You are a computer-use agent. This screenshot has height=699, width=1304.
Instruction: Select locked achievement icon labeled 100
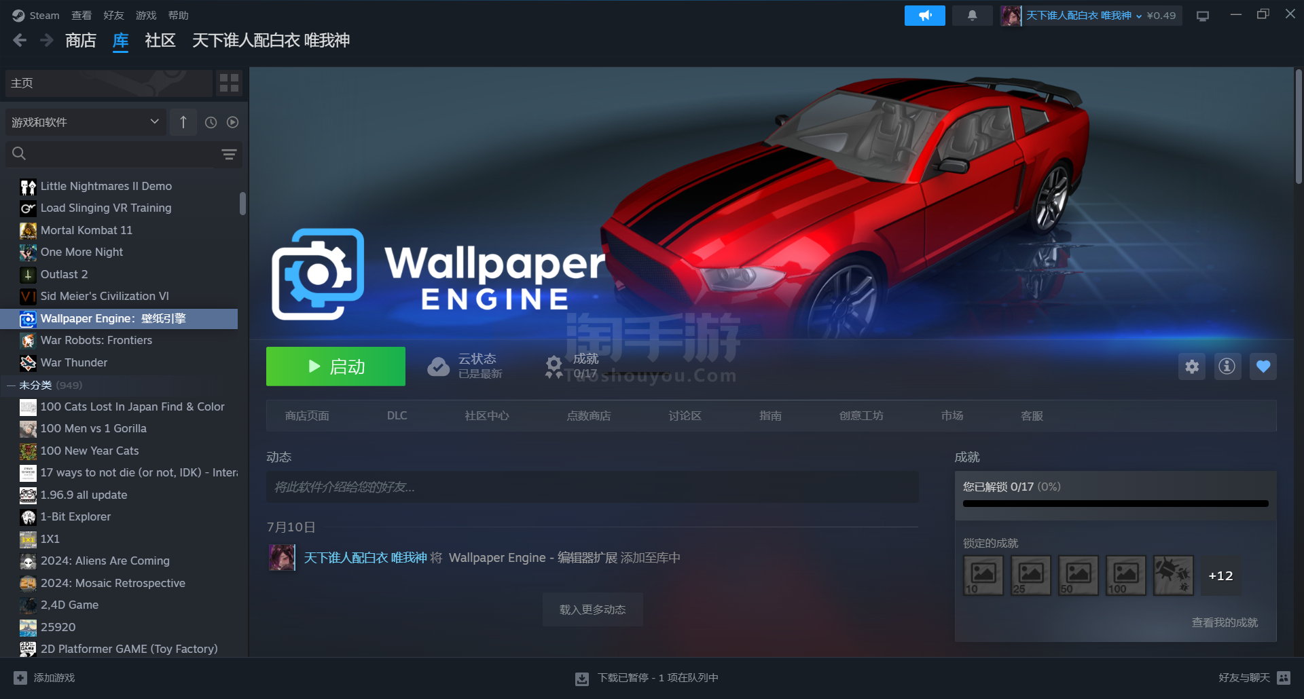[1126, 575]
